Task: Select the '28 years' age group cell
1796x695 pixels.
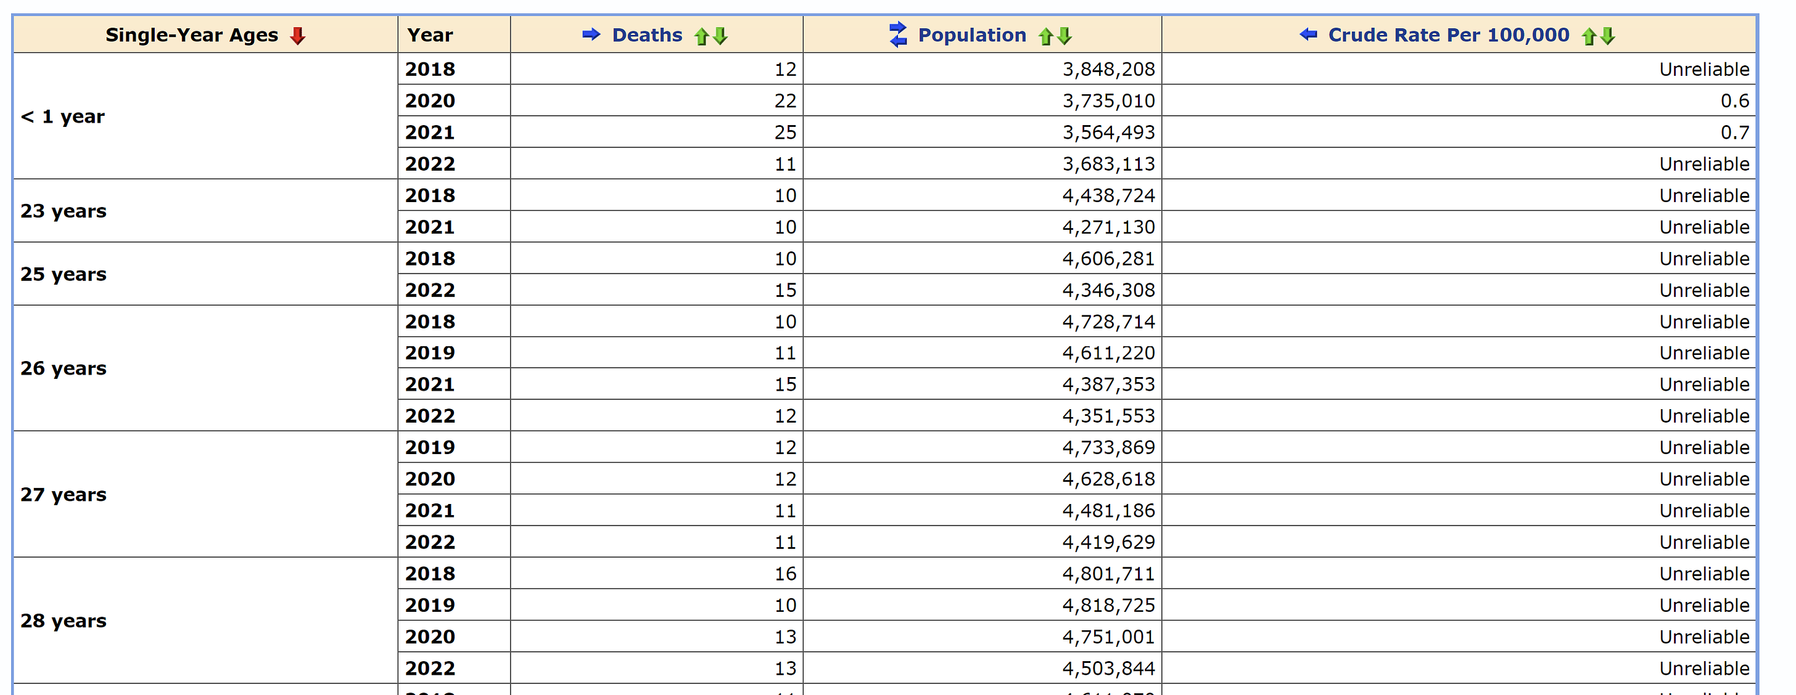Action: coord(64,620)
